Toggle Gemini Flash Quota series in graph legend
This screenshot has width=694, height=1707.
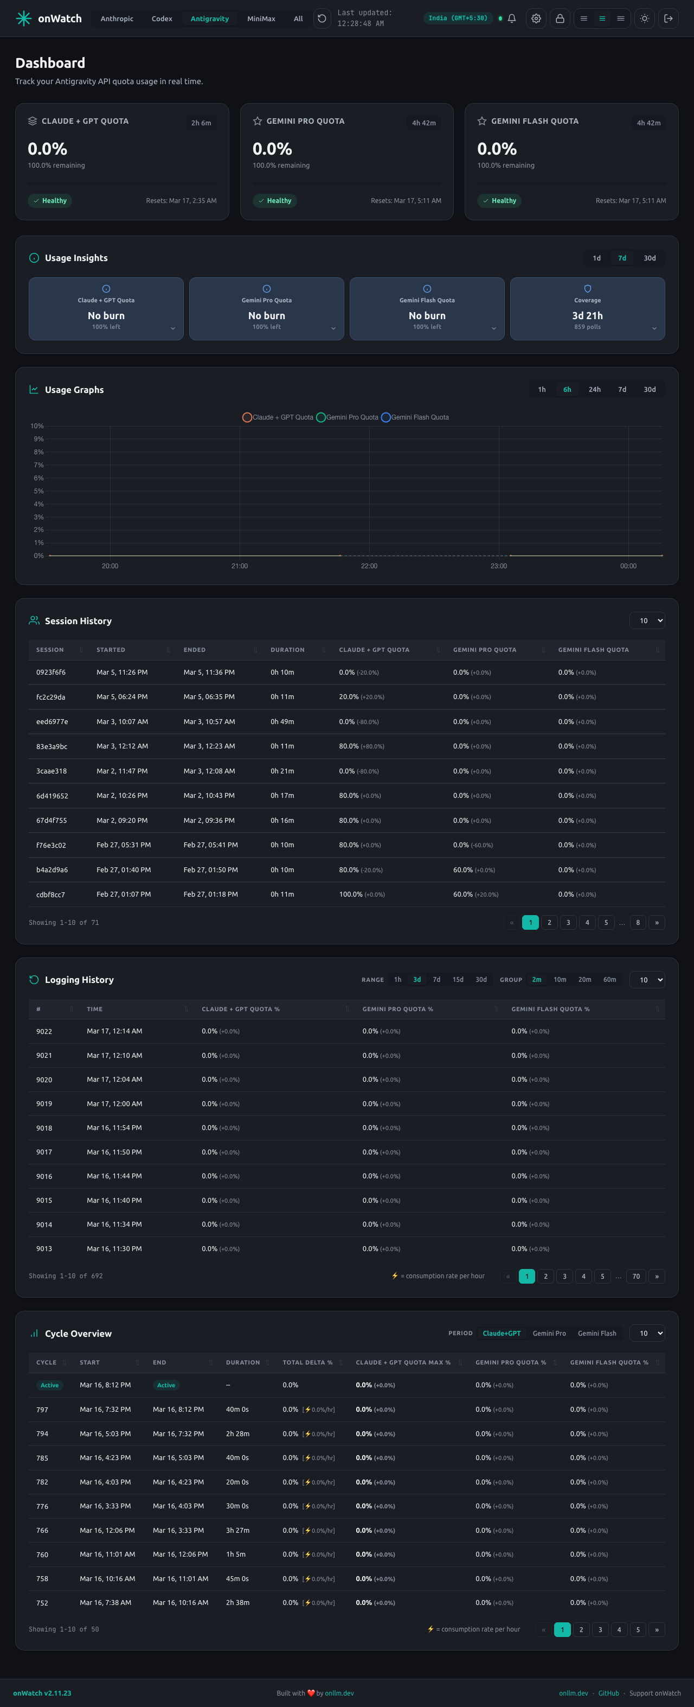[415, 417]
